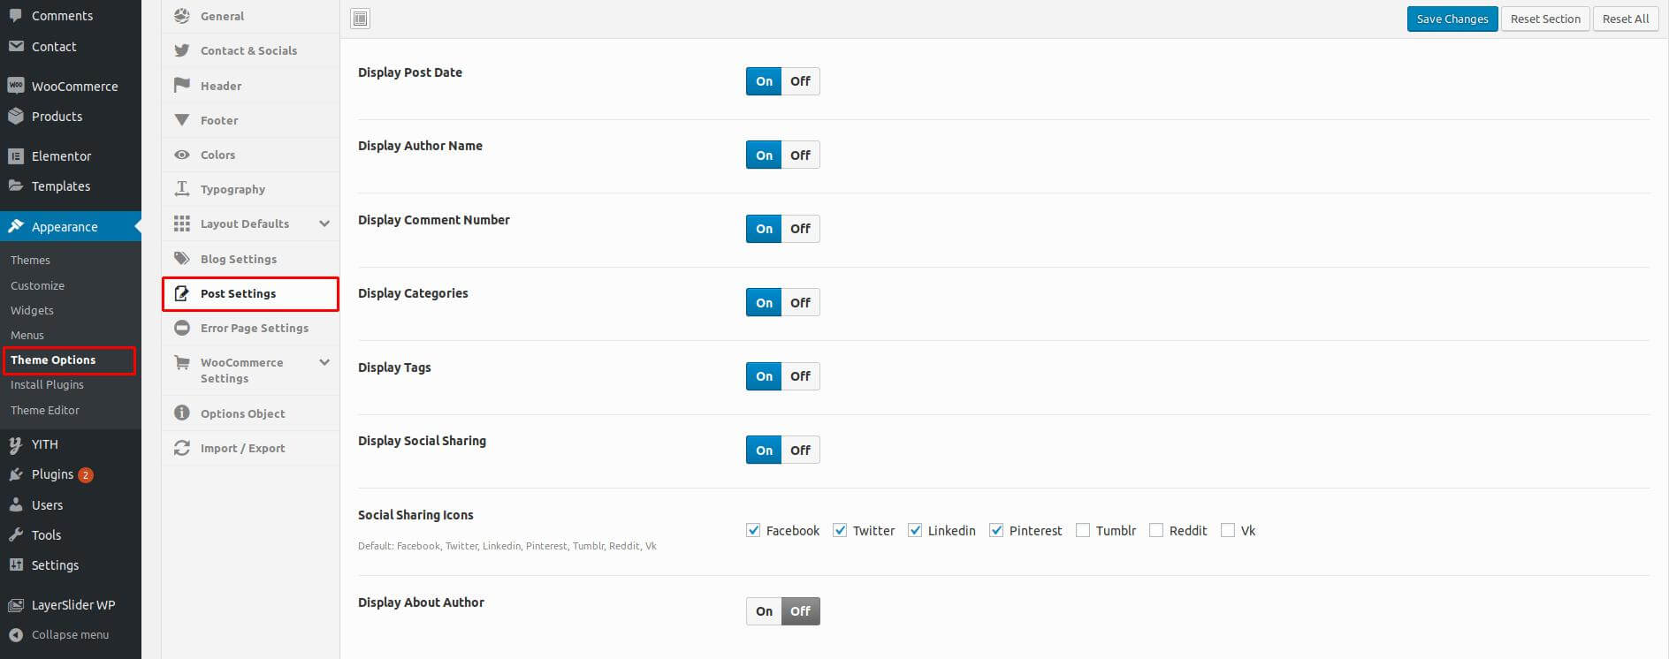Click the Display About Author Off option
Image resolution: width=1669 pixels, height=659 pixels.
pyautogui.click(x=800, y=611)
